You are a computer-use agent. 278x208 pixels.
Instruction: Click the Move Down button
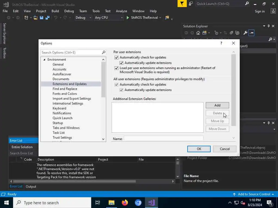(x=217, y=129)
